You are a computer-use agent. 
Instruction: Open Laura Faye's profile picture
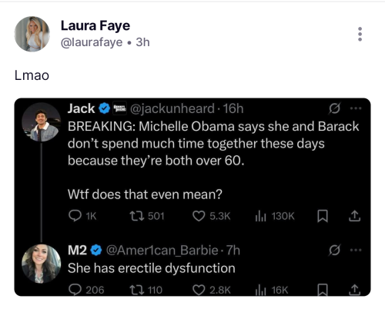tap(32, 34)
